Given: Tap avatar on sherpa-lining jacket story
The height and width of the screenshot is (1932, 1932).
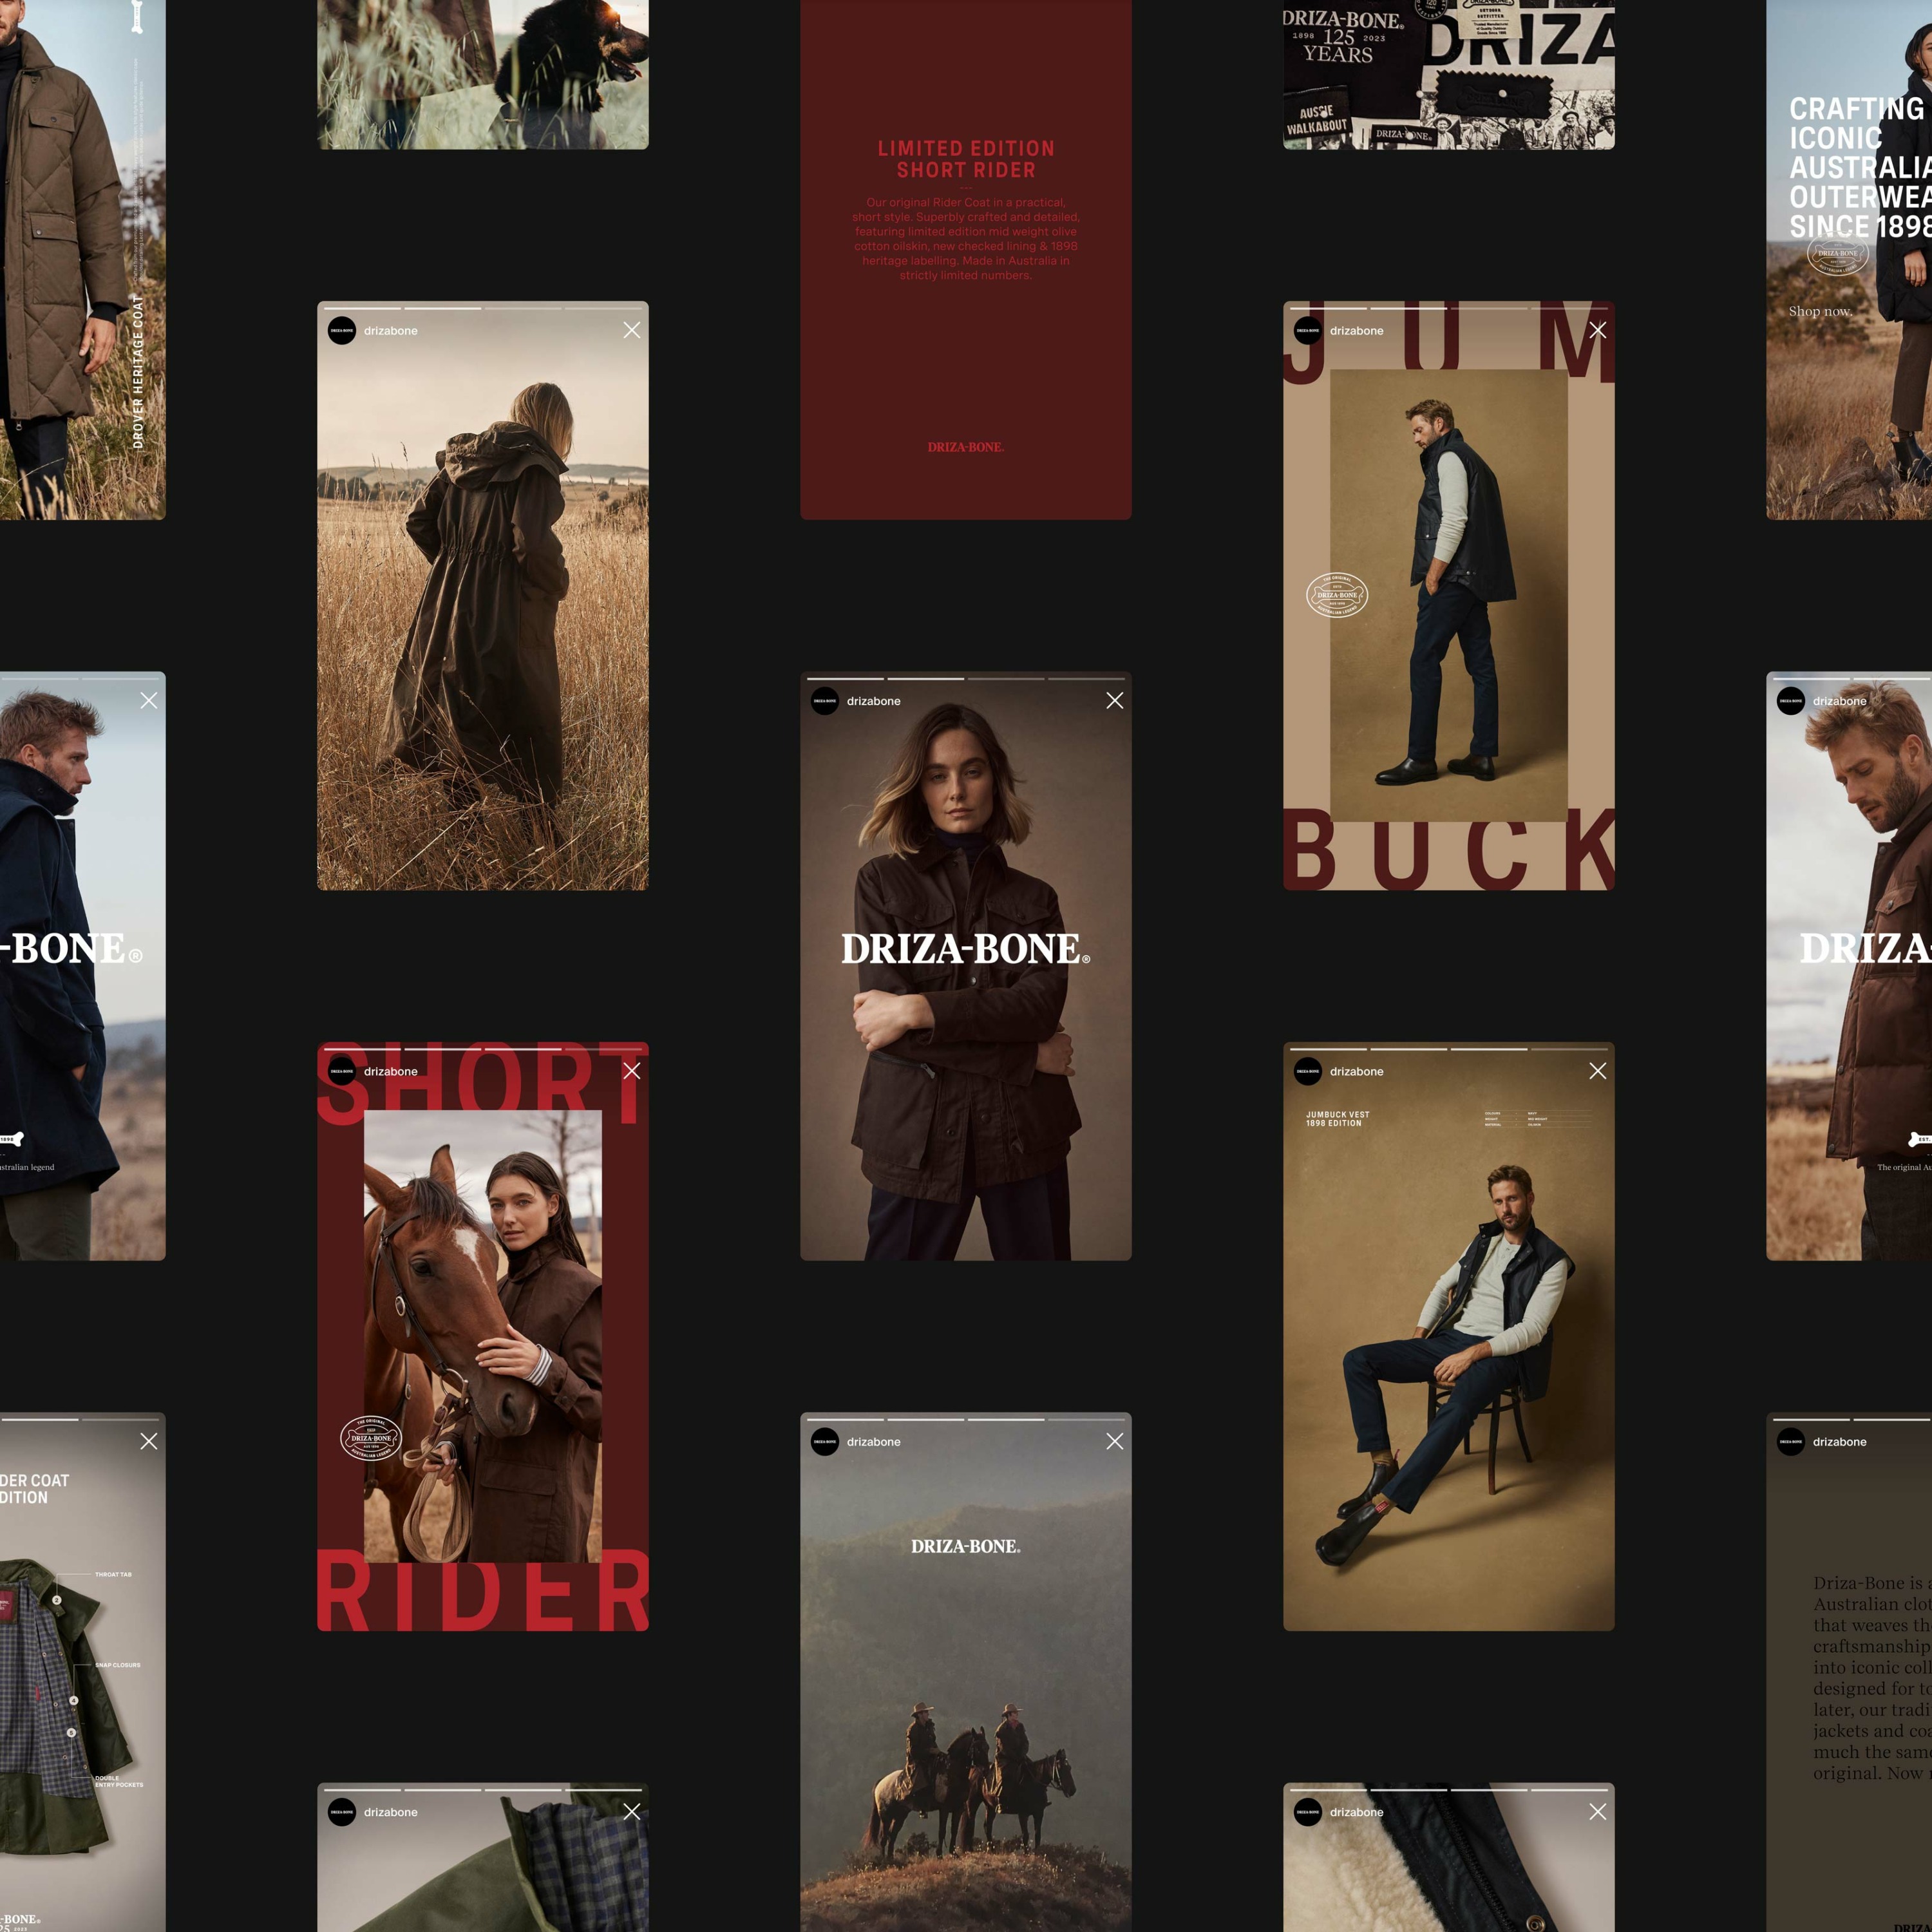Looking at the screenshot, I should point(1307,1812).
